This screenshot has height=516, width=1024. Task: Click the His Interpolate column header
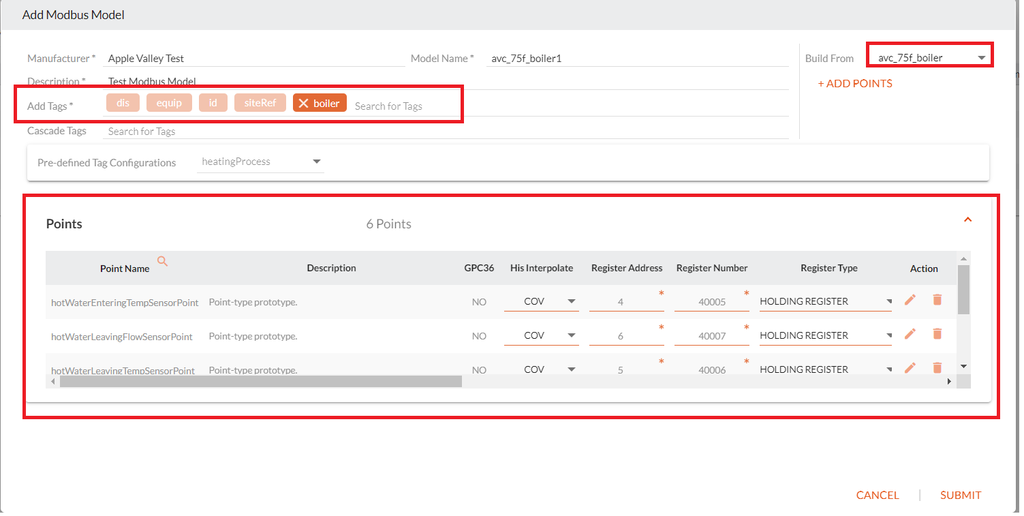542,268
